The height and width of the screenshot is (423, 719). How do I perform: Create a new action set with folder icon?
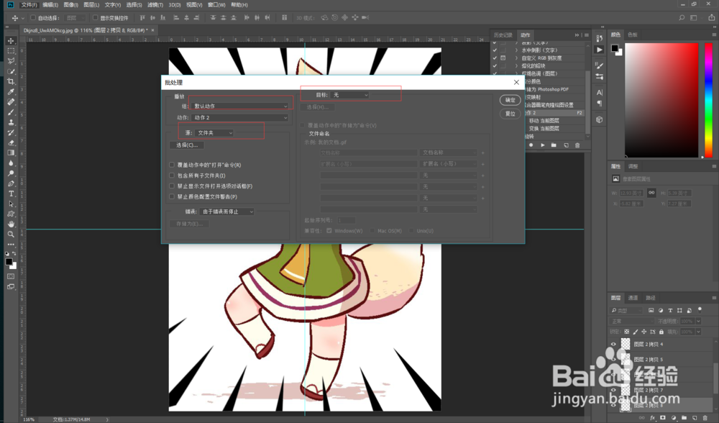pyautogui.click(x=554, y=145)
